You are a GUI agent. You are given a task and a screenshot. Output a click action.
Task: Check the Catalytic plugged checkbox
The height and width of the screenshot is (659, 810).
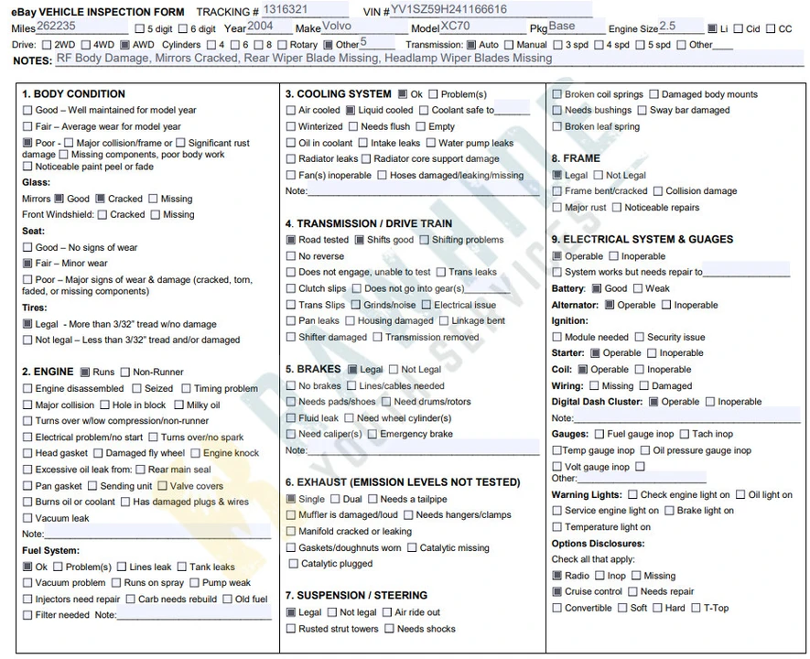294,564
